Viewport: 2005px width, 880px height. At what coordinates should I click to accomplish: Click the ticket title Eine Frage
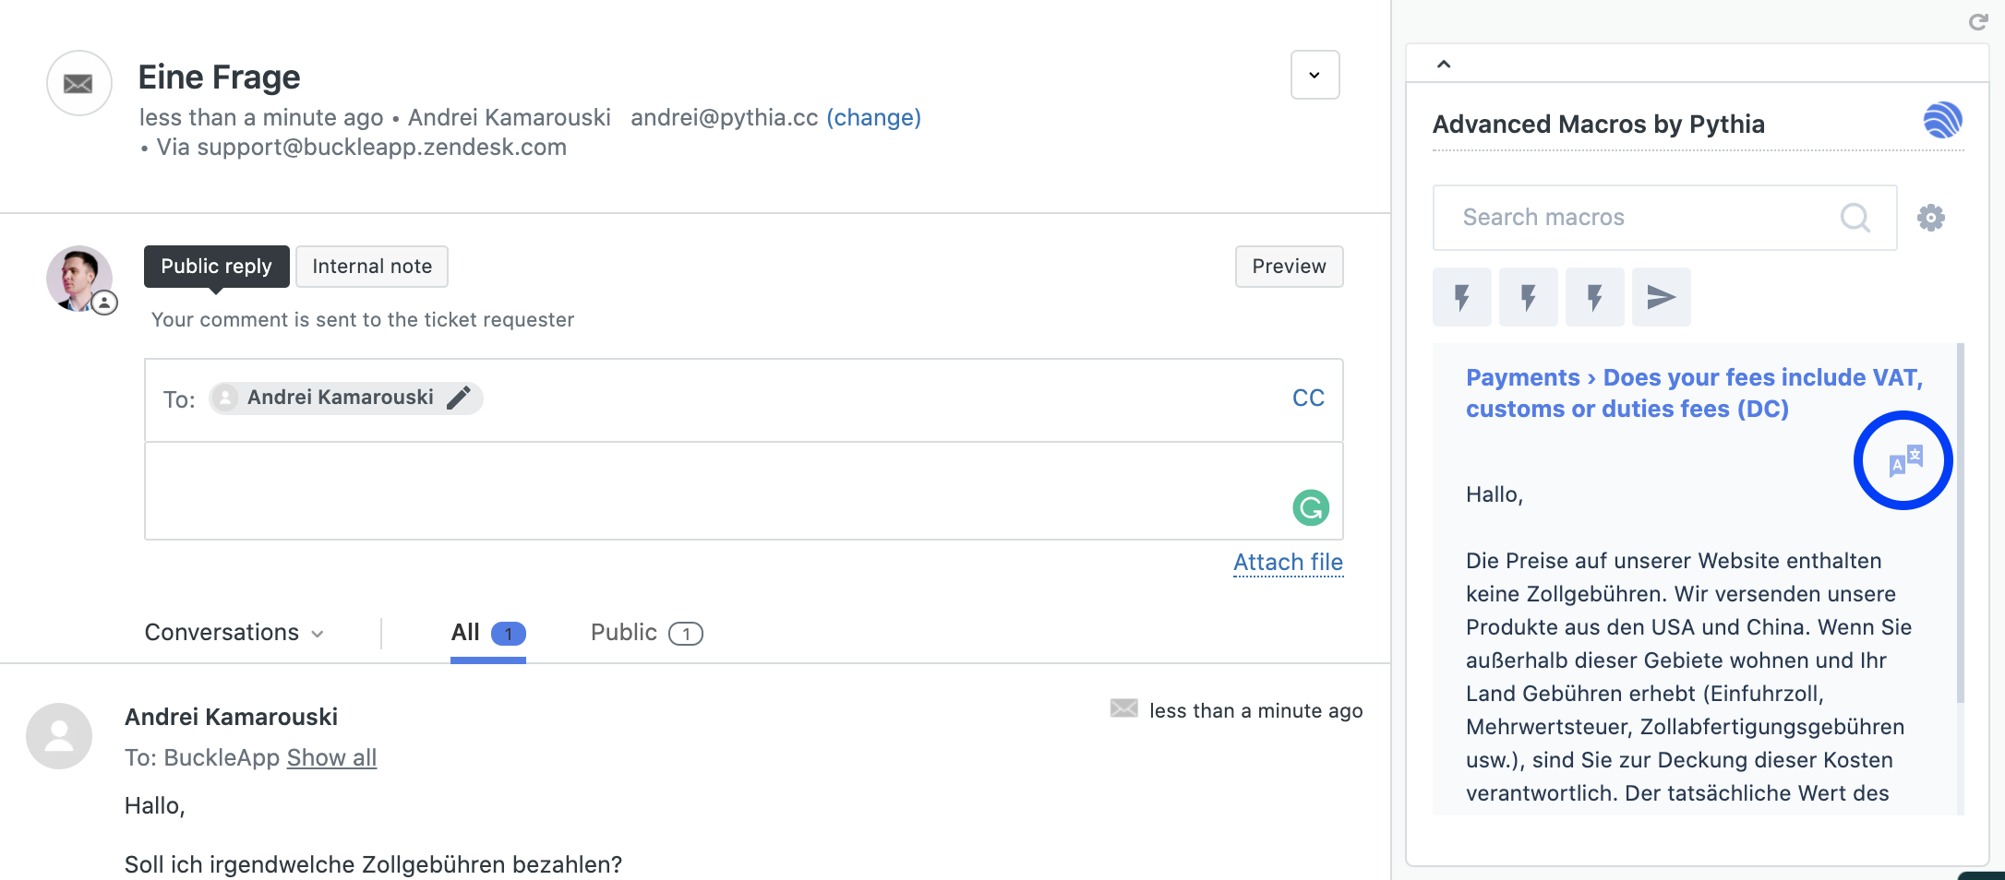coord(219,77)
